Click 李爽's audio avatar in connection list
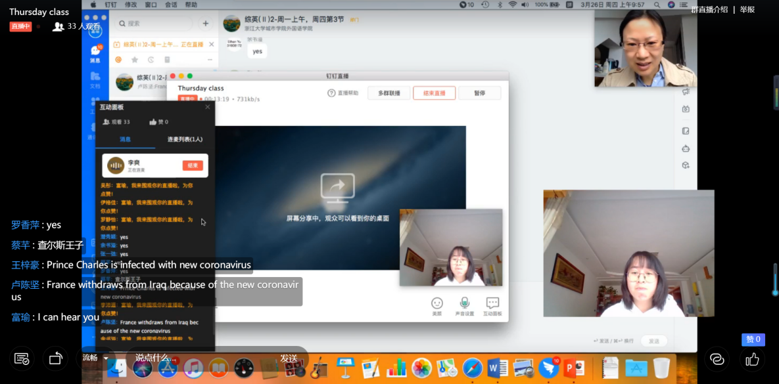Image resolution: width=779 pixels, height=384 pixels. point(116,165)
